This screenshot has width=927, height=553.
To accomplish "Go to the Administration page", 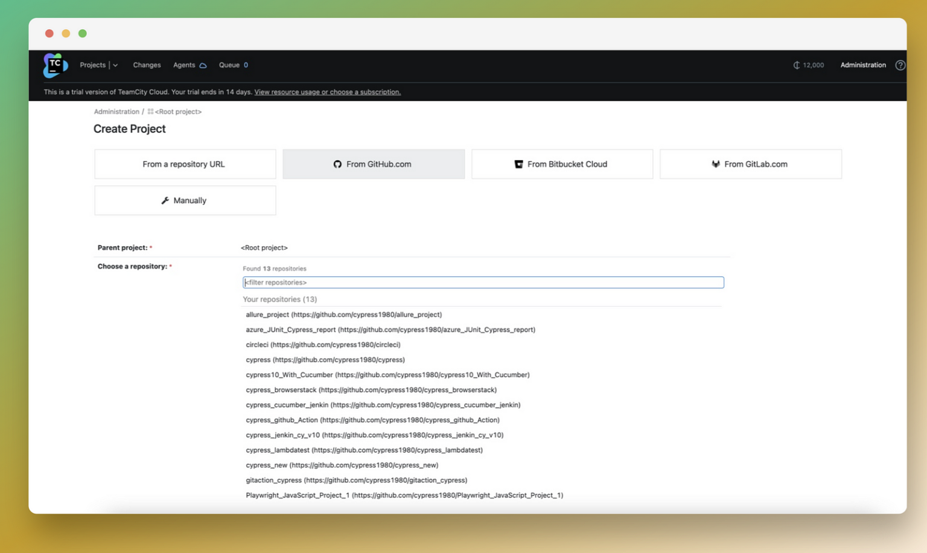I will coord(862,65).
